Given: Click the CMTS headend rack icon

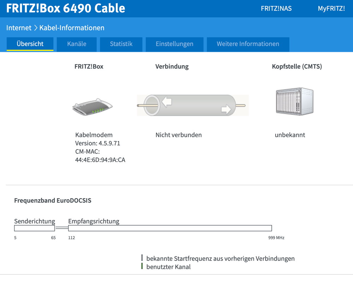Looking at the screenshot, I should click(295, 102).
